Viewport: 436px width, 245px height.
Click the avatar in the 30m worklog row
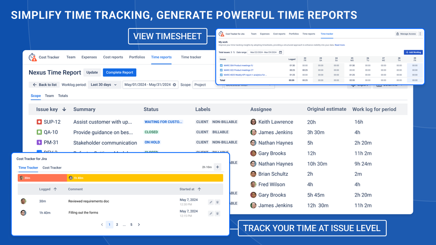(x=24, y=201)
